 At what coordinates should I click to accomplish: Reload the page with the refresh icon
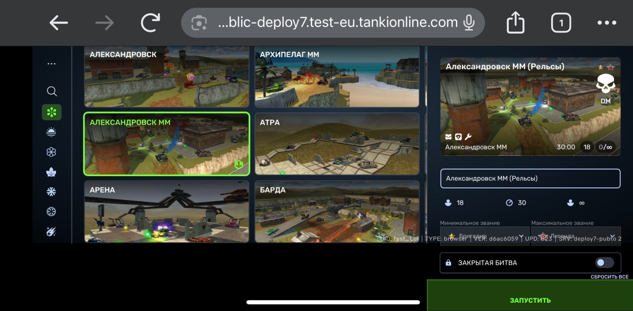(151, 23)
